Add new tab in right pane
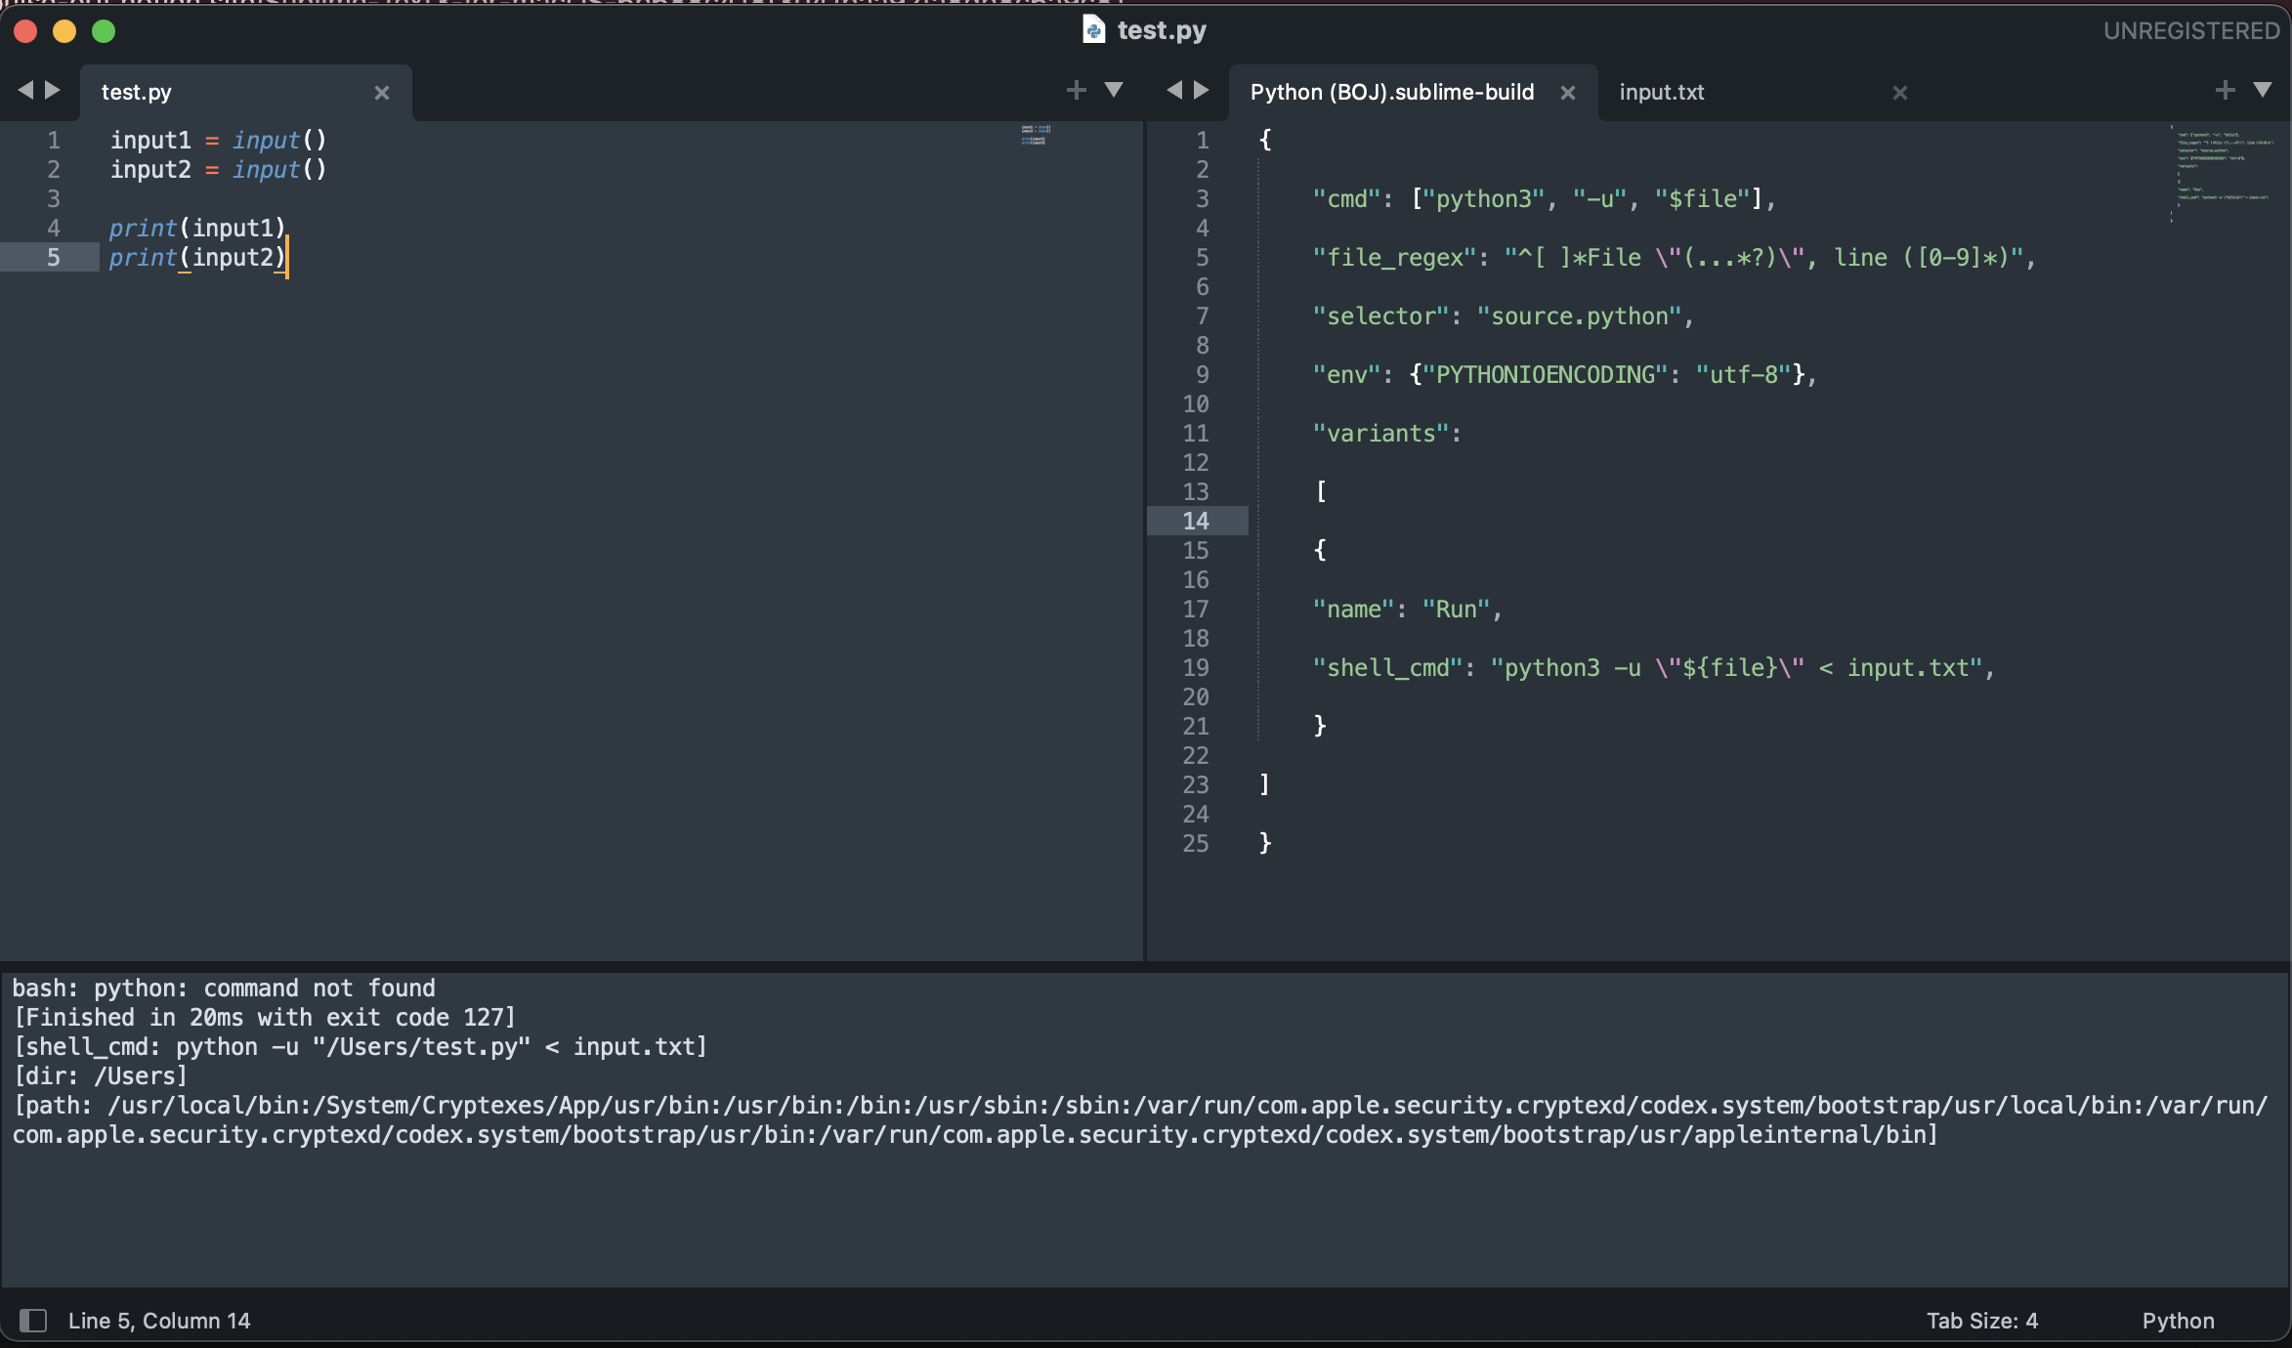This screenshot has height=1348, width=2292. (2225, 91)
